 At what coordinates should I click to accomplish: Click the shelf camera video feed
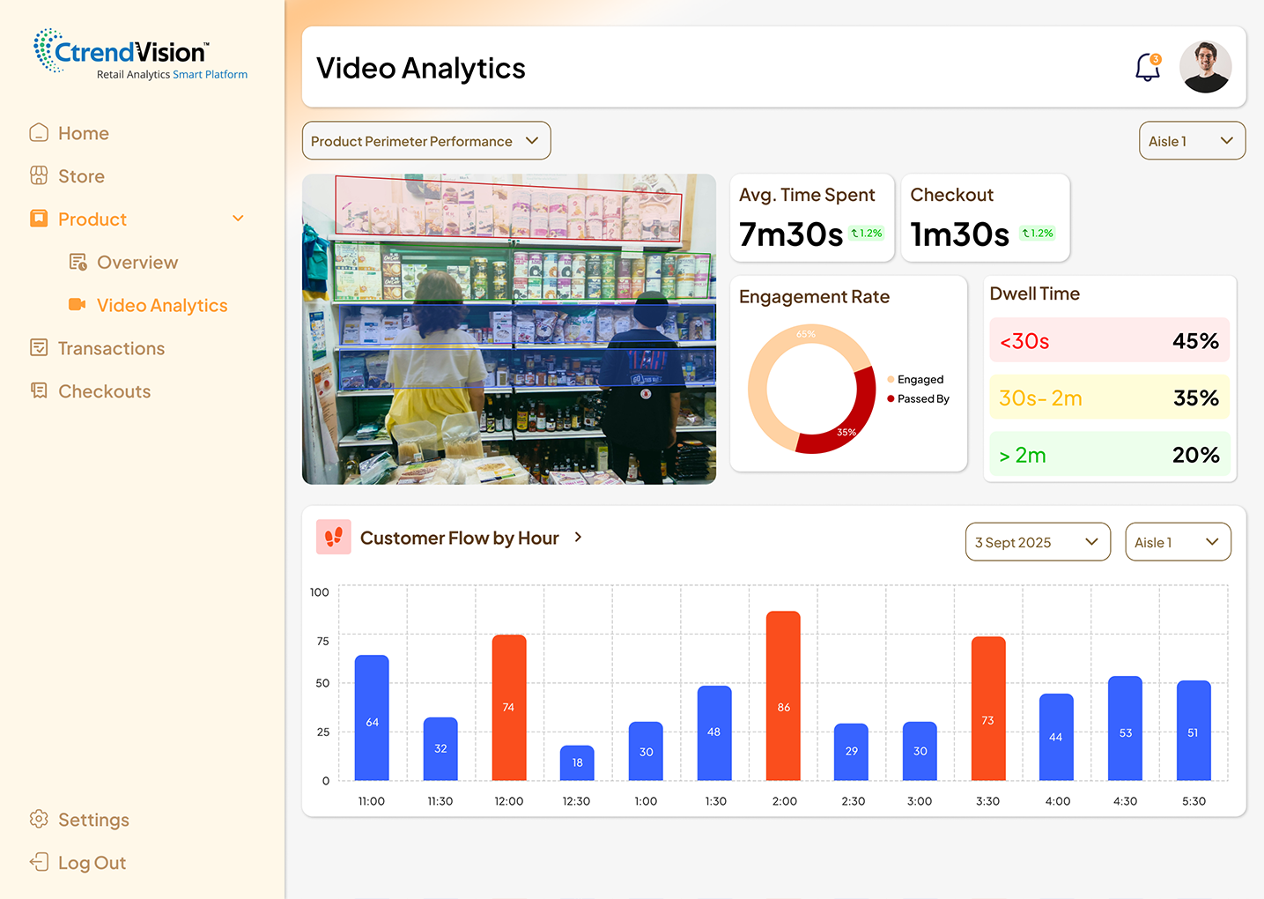pyautogui.click(x=508, y=329)
